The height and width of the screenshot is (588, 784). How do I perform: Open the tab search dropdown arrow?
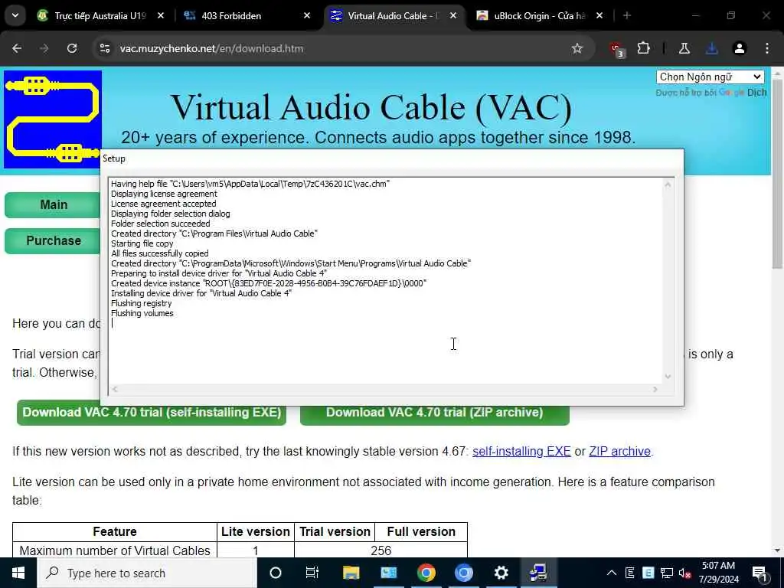point(15,15)
